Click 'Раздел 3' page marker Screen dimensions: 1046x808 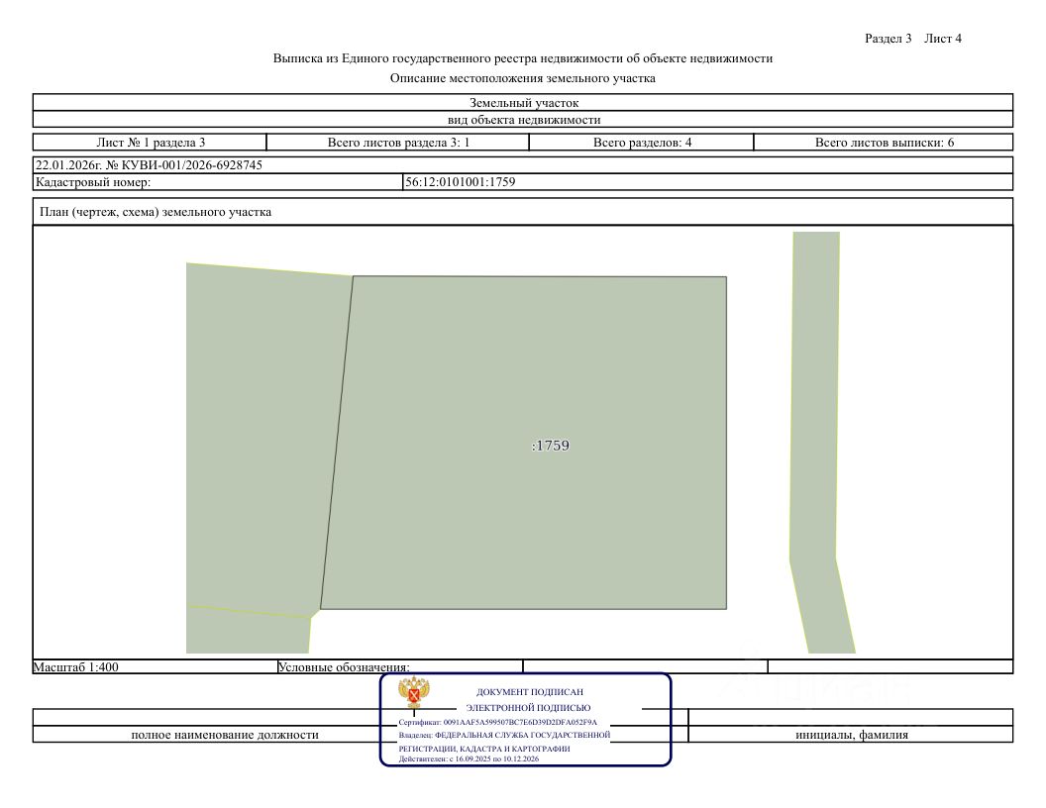(x=888, y=38)
